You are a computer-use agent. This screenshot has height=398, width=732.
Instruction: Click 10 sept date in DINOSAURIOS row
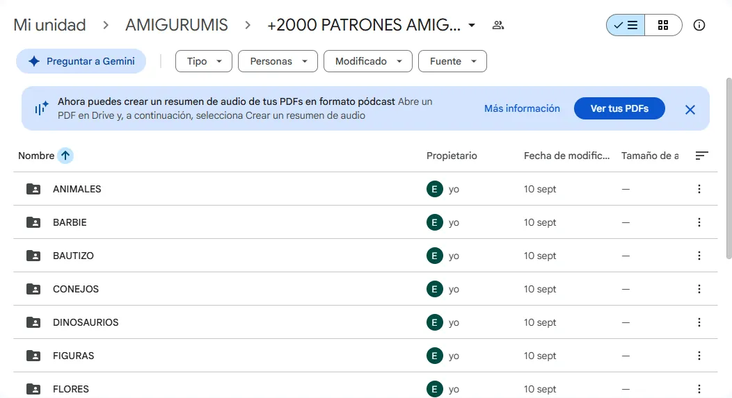tap(540, 322)
